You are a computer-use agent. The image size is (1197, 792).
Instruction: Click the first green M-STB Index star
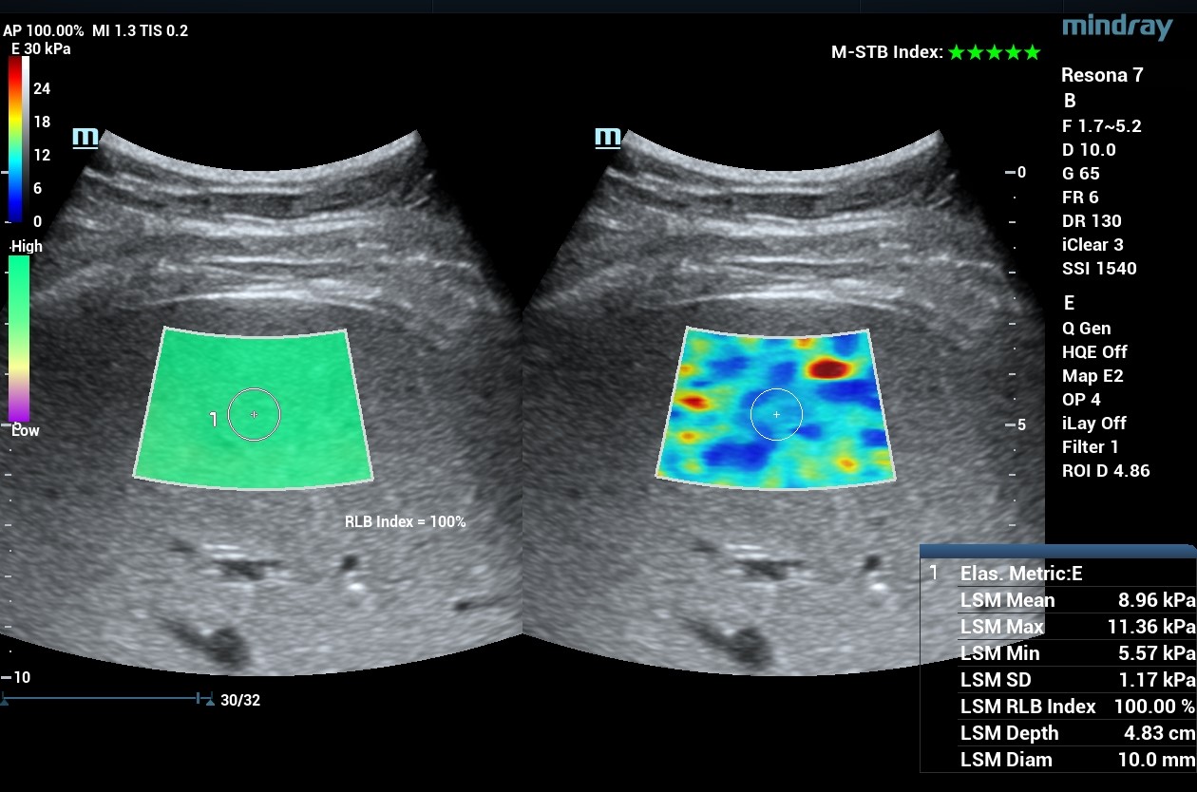coord(957,53)
